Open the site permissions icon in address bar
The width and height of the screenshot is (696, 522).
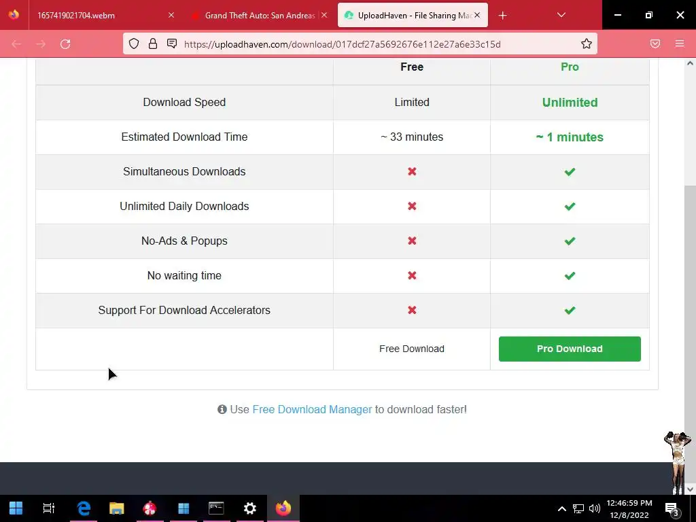point(172,43)
